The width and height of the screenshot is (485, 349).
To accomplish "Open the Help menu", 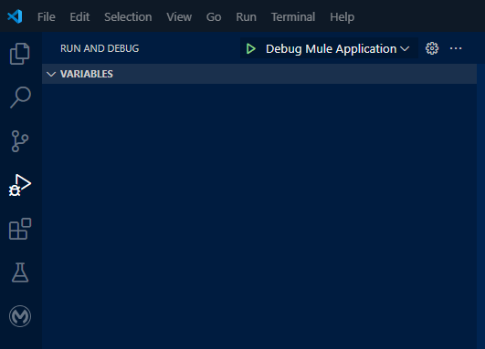I will pyautogui.click(x=342, y=17).
